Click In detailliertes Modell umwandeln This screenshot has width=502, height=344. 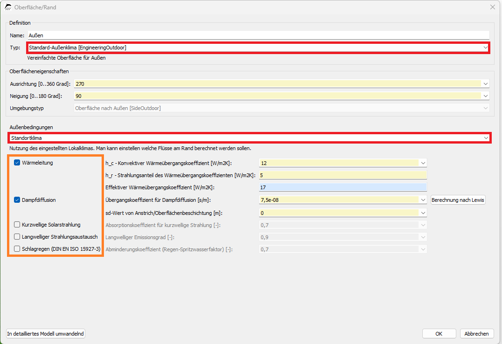46,334
